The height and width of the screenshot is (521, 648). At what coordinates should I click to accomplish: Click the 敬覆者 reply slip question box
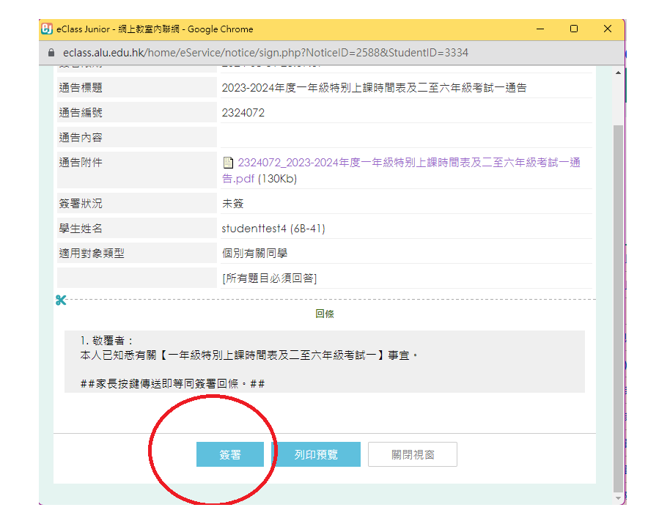click(x=324, y=361)
